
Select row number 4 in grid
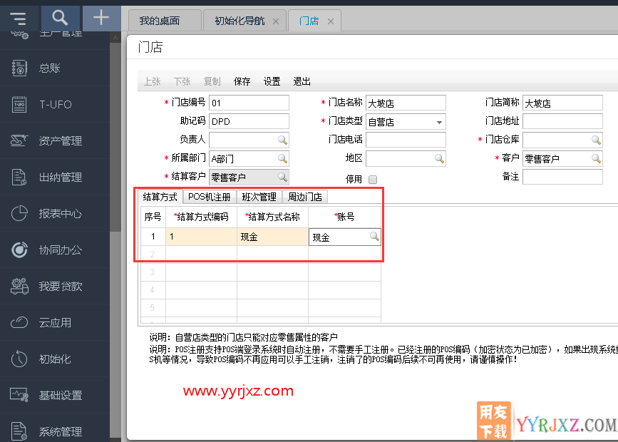point(153,290)
